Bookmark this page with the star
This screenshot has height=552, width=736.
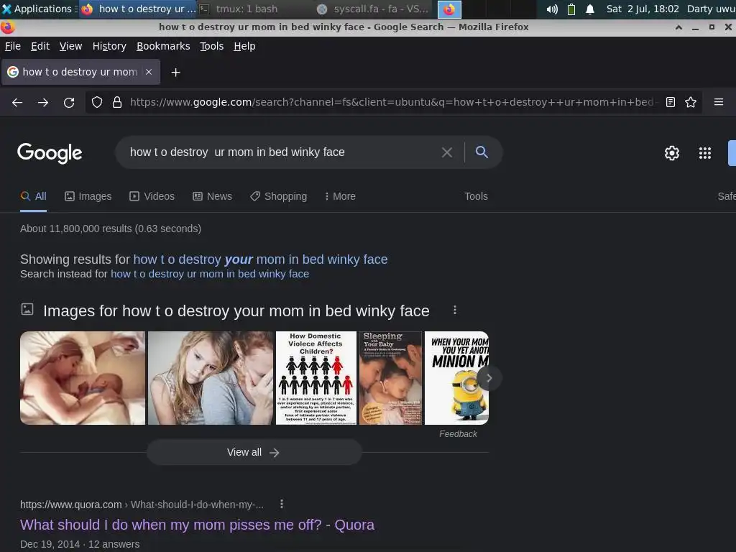tap(691, 102)
